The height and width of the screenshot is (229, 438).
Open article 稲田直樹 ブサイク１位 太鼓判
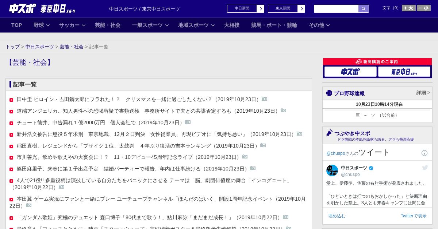click(138, 146)
